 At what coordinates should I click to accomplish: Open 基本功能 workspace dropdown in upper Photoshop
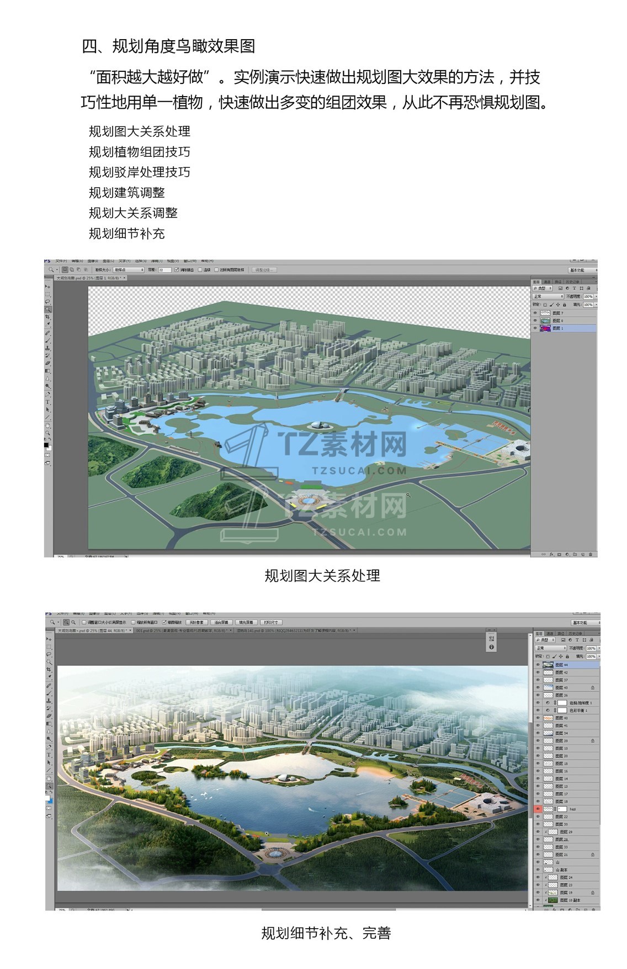pyautogui.click(x=583, y=270)
